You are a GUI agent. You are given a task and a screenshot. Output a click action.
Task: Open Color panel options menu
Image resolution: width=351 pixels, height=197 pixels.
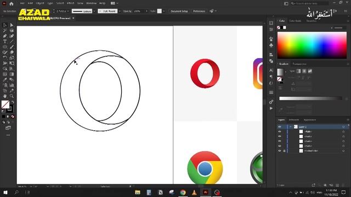(348, 21)
